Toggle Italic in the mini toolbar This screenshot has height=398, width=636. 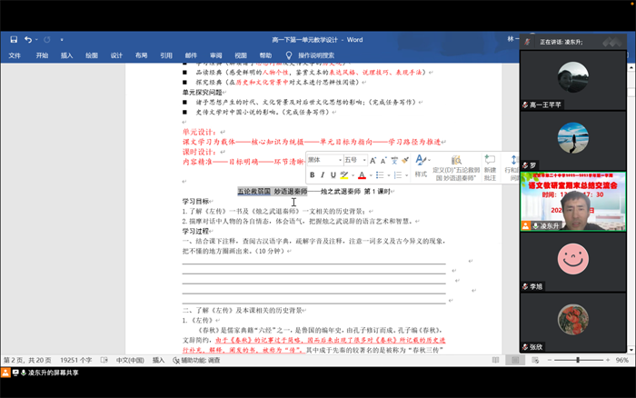323,174
